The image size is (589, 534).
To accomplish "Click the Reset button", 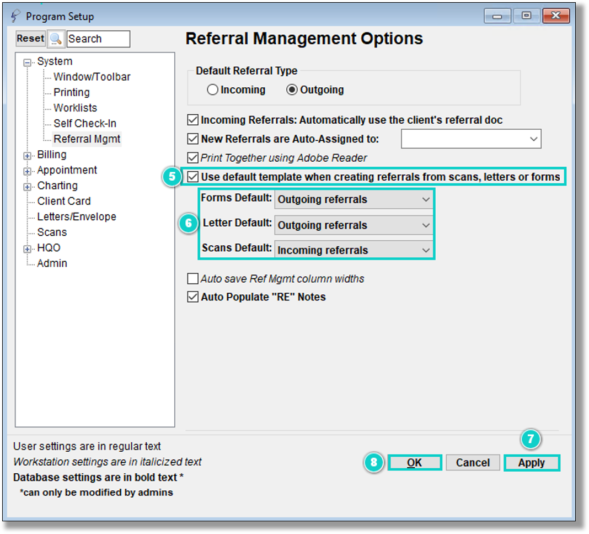I will [30, 38].
